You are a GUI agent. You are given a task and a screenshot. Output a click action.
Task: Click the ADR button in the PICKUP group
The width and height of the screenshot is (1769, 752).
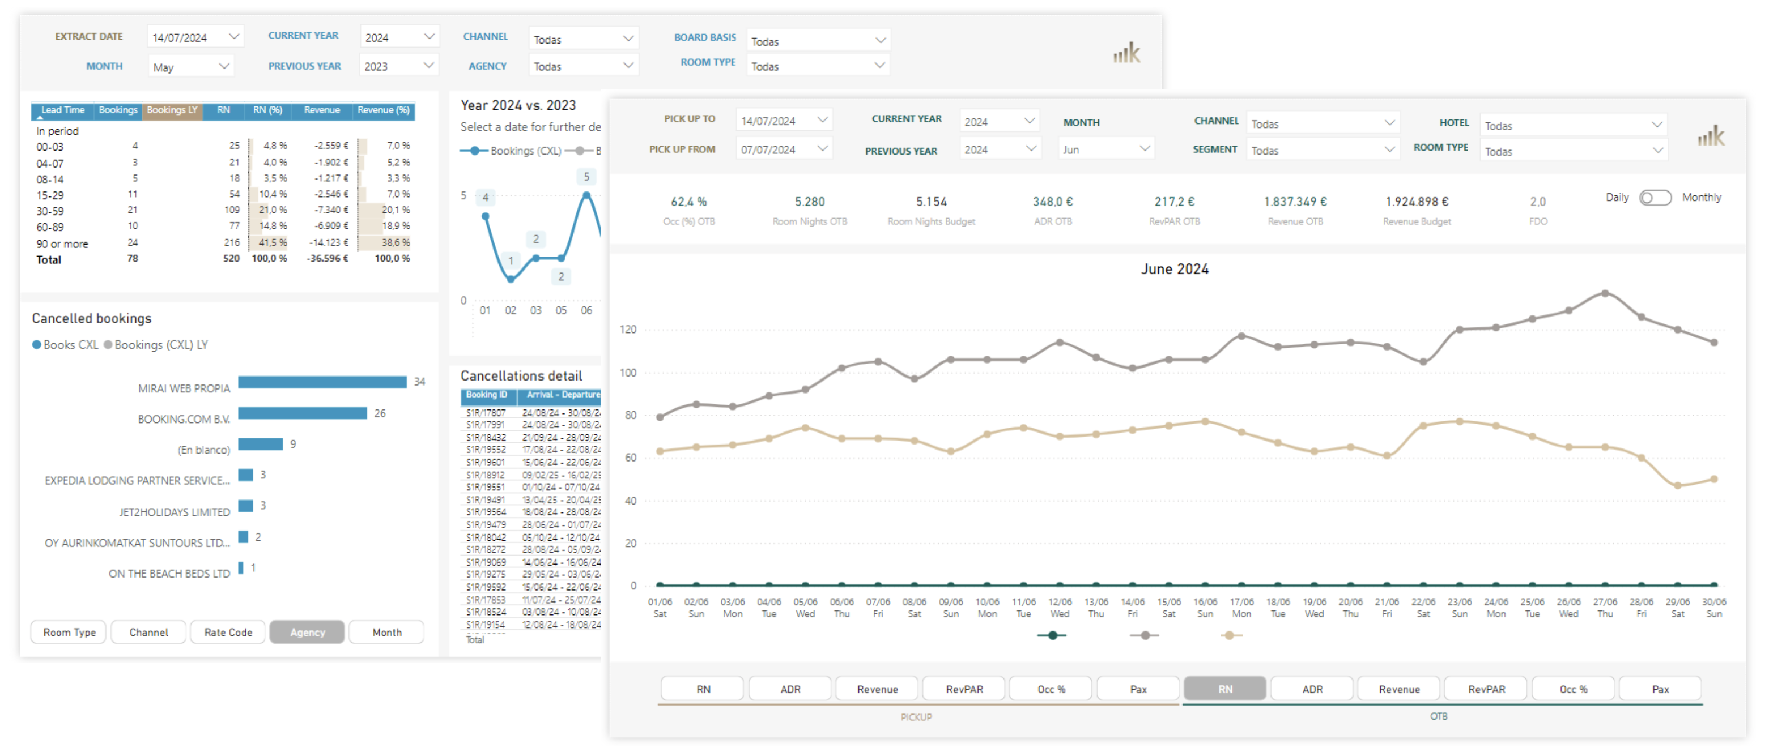790,689
